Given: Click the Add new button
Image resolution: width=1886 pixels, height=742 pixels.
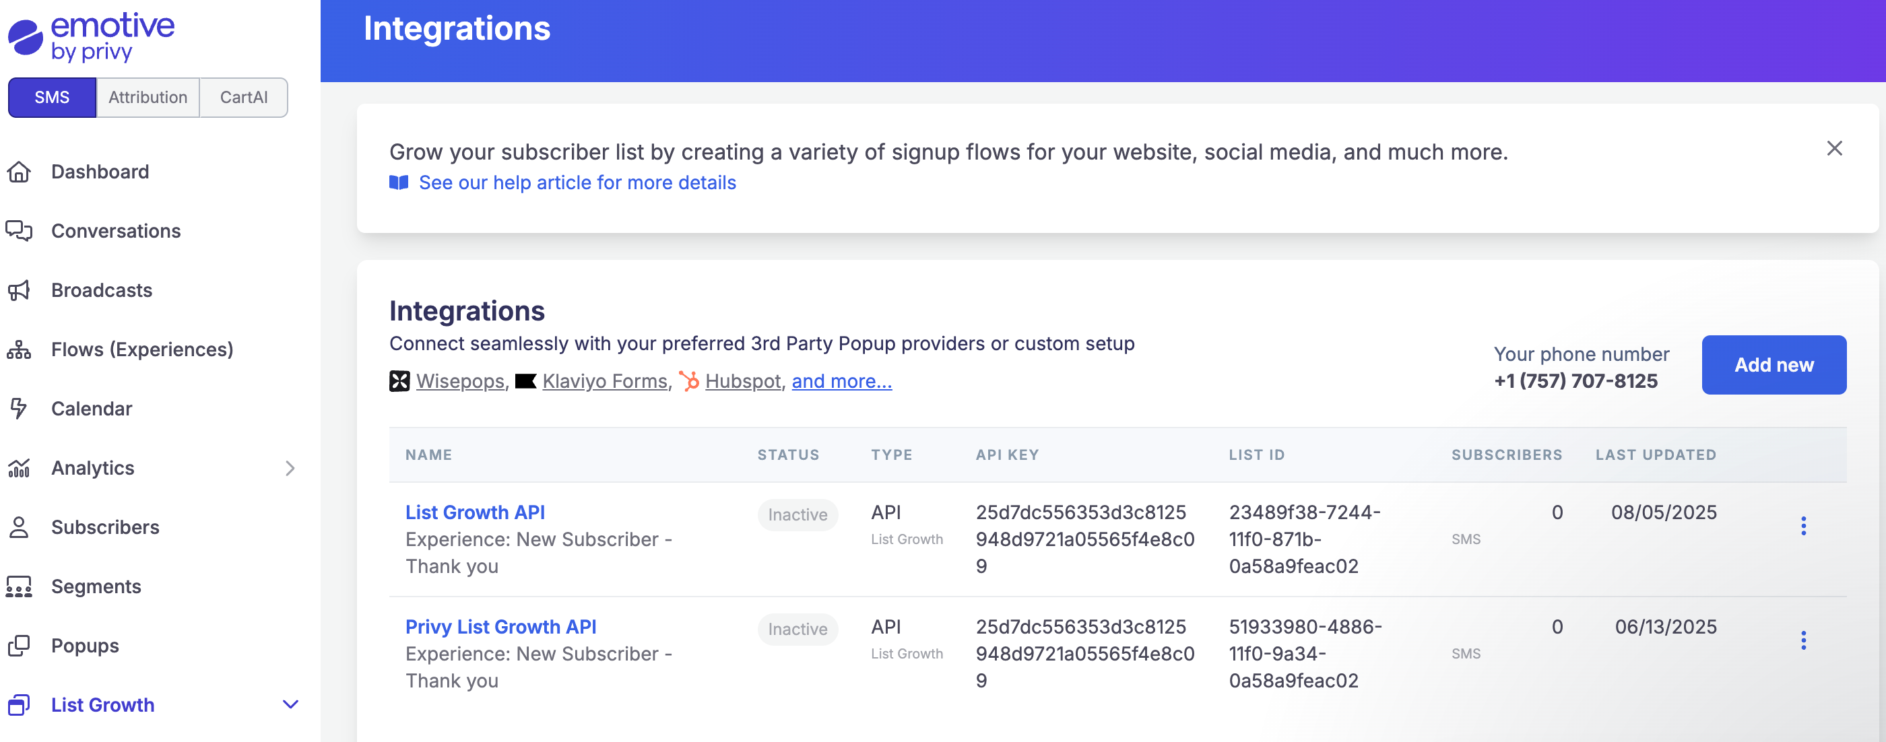Looking at the screenshot, I should point(1774,364).
